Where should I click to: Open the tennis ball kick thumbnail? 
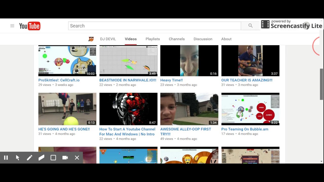pos(67,109)
